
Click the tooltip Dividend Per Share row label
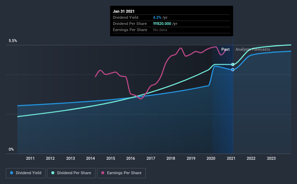point(130,24)
